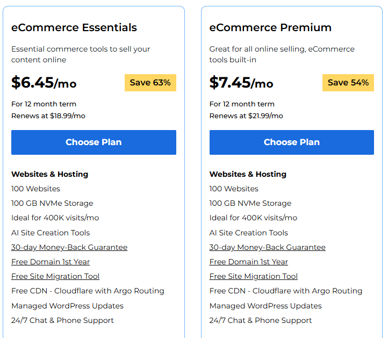The width and height of the screenshot is (388, 338).
Task: Click the Renews at $18.99/mo text
Action: pyautogui.click(x=48, y=116)
